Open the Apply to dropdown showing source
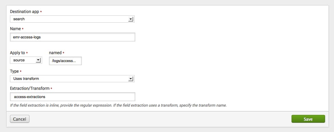334x132 pixels. coord(26,60)
